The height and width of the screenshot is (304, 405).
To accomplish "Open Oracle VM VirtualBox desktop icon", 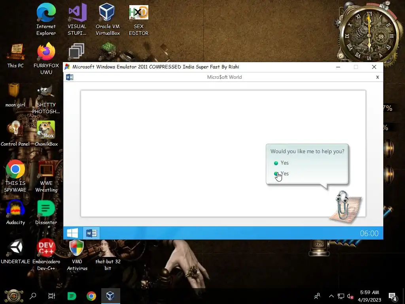I will point(108,19).
